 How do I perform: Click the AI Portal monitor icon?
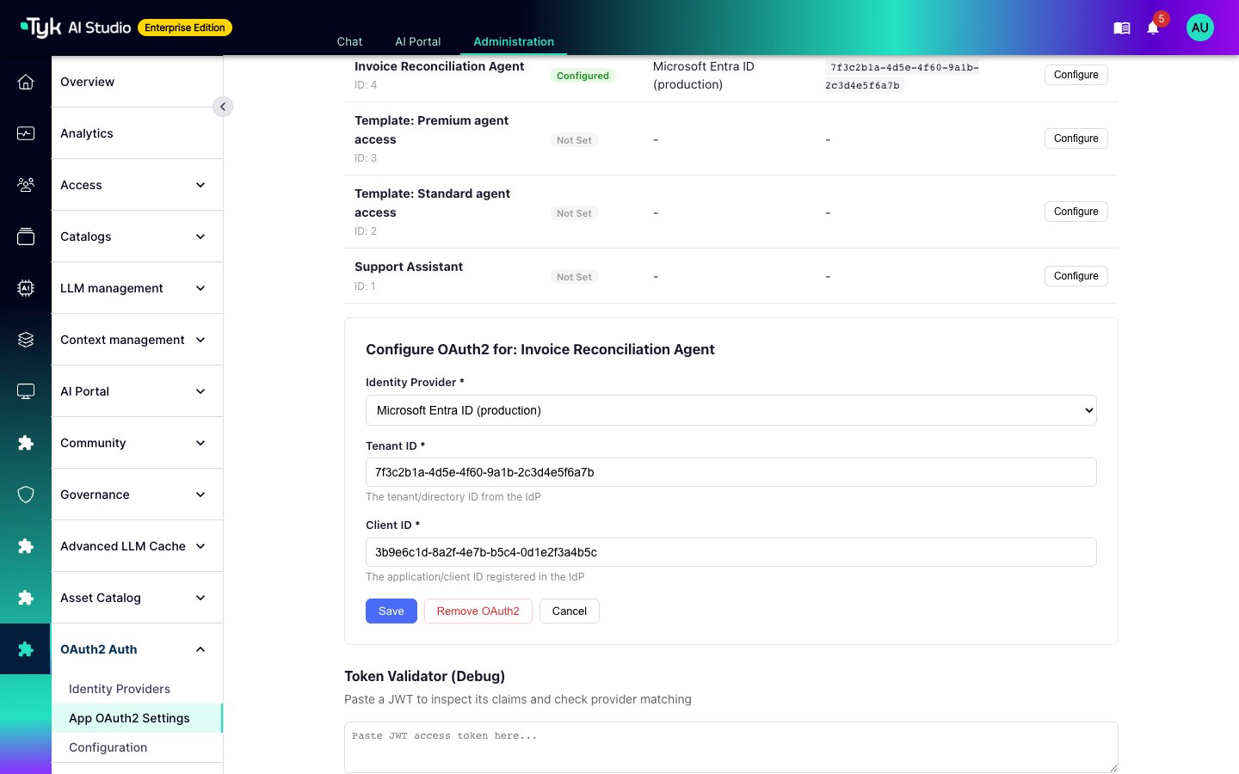point(26,391)
